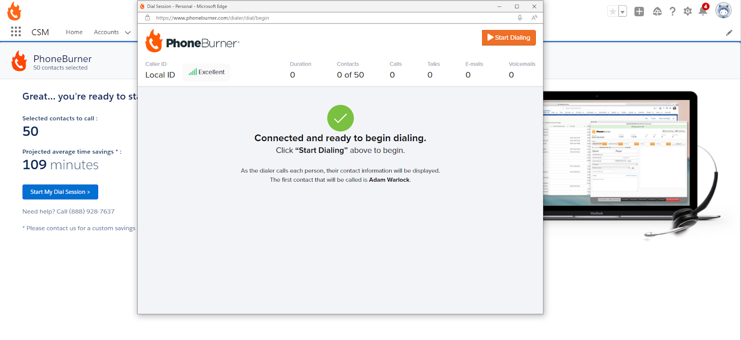Image resolution: width=741 pixels, height=340 pixels.
Task: Click the green connected checkmark icon
Action: 340,118
